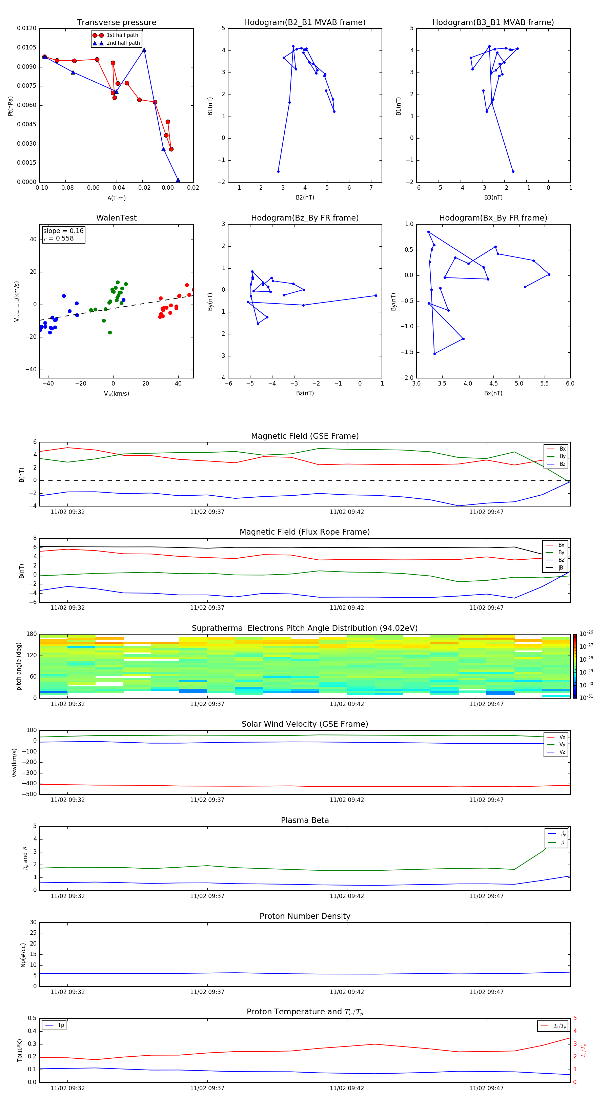Click the 'r = 0.558' annotation
Screen dimensions: 610x1118
coord(59,238)
